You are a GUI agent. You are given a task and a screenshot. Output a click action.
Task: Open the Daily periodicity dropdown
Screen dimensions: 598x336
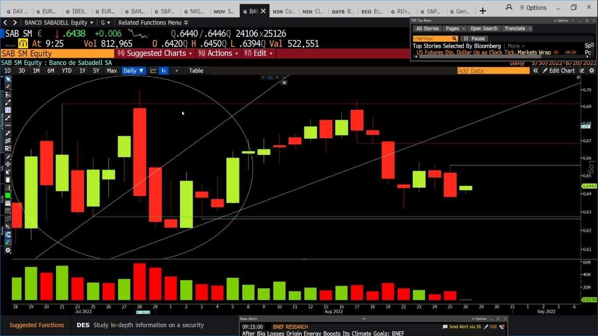click(x=134, y=70)
